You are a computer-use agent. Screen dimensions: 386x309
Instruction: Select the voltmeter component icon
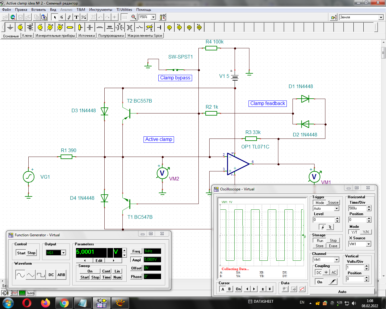pyautogui.click(x=50, y=27)
